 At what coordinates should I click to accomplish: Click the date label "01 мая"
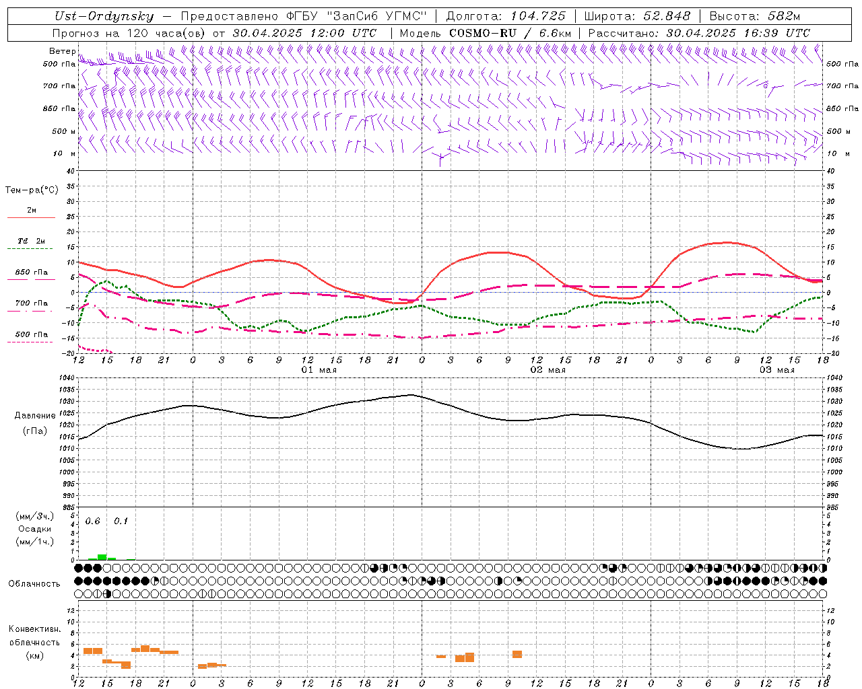(319, 370)
